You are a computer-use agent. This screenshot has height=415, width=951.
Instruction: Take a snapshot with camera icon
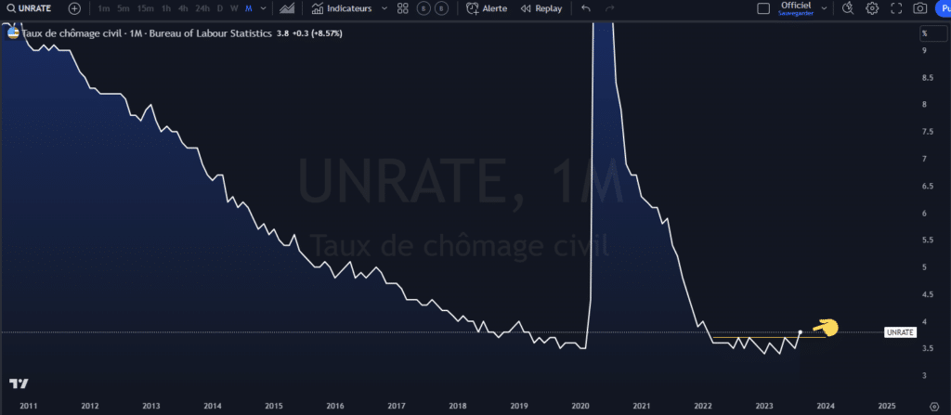click(919, 8)
